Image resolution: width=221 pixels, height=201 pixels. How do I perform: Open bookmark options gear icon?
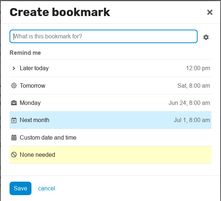tap(206, 37)
